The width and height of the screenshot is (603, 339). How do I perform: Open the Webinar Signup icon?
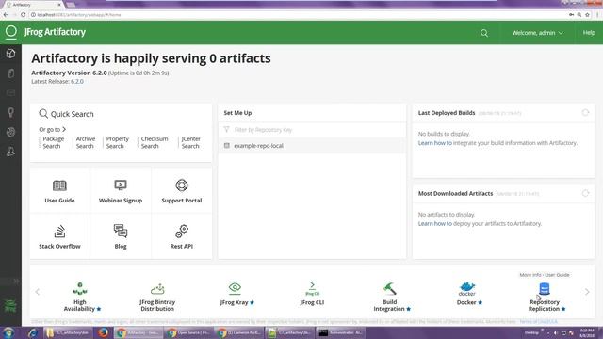(121, 186)
